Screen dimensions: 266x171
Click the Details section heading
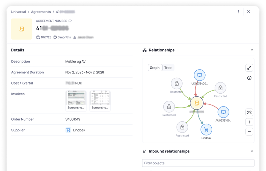[18, 50]
